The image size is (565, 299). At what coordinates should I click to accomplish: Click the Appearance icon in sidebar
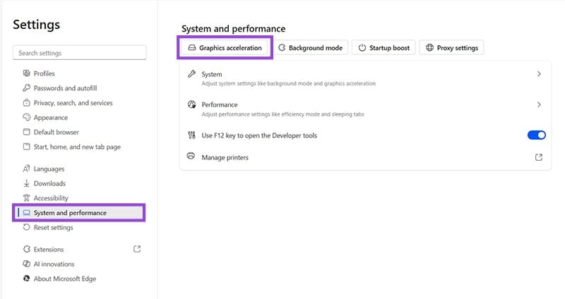[x=27, y=118]
